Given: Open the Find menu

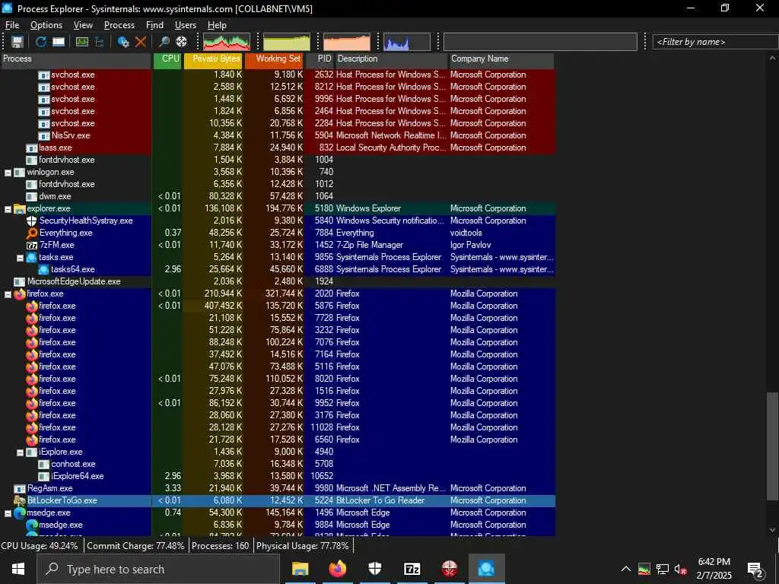Looking at the screenshot, I should pos(154,25).
